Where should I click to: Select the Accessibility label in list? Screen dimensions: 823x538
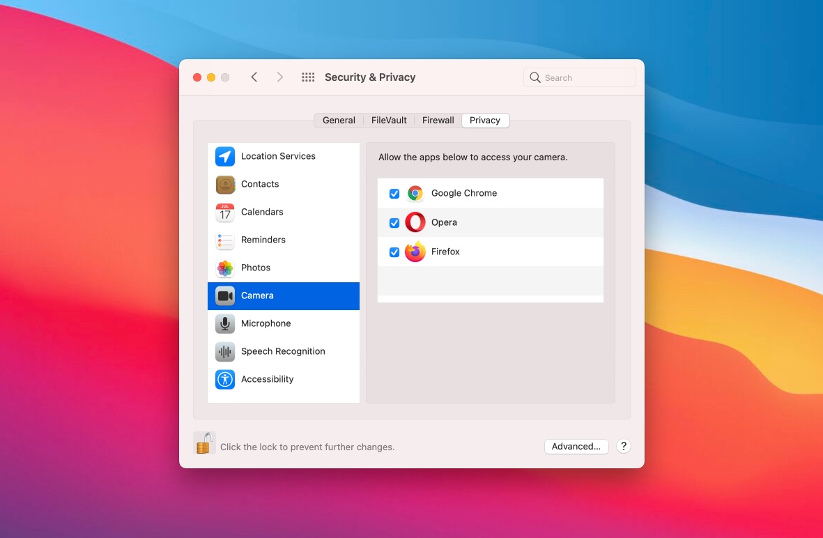pyautogui.click(x=267, y=379)
